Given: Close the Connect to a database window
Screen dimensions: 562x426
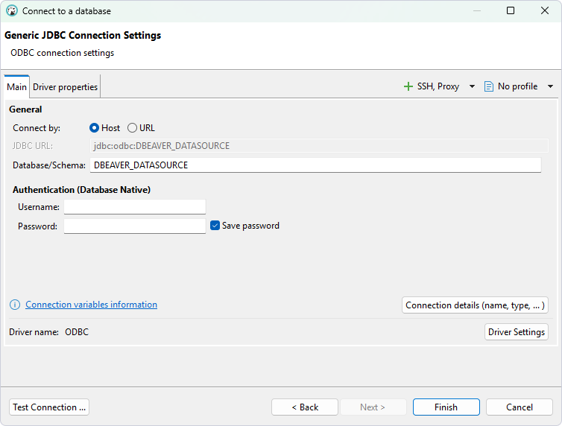Looking at the screenshot, I should pos(544,10).
